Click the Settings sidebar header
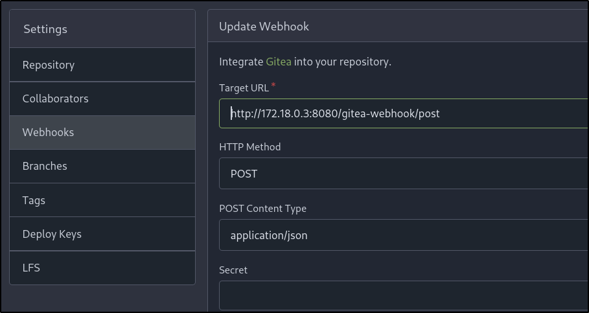Image resolution: width=589 pixels, height=313 pixels. (45, 29)
